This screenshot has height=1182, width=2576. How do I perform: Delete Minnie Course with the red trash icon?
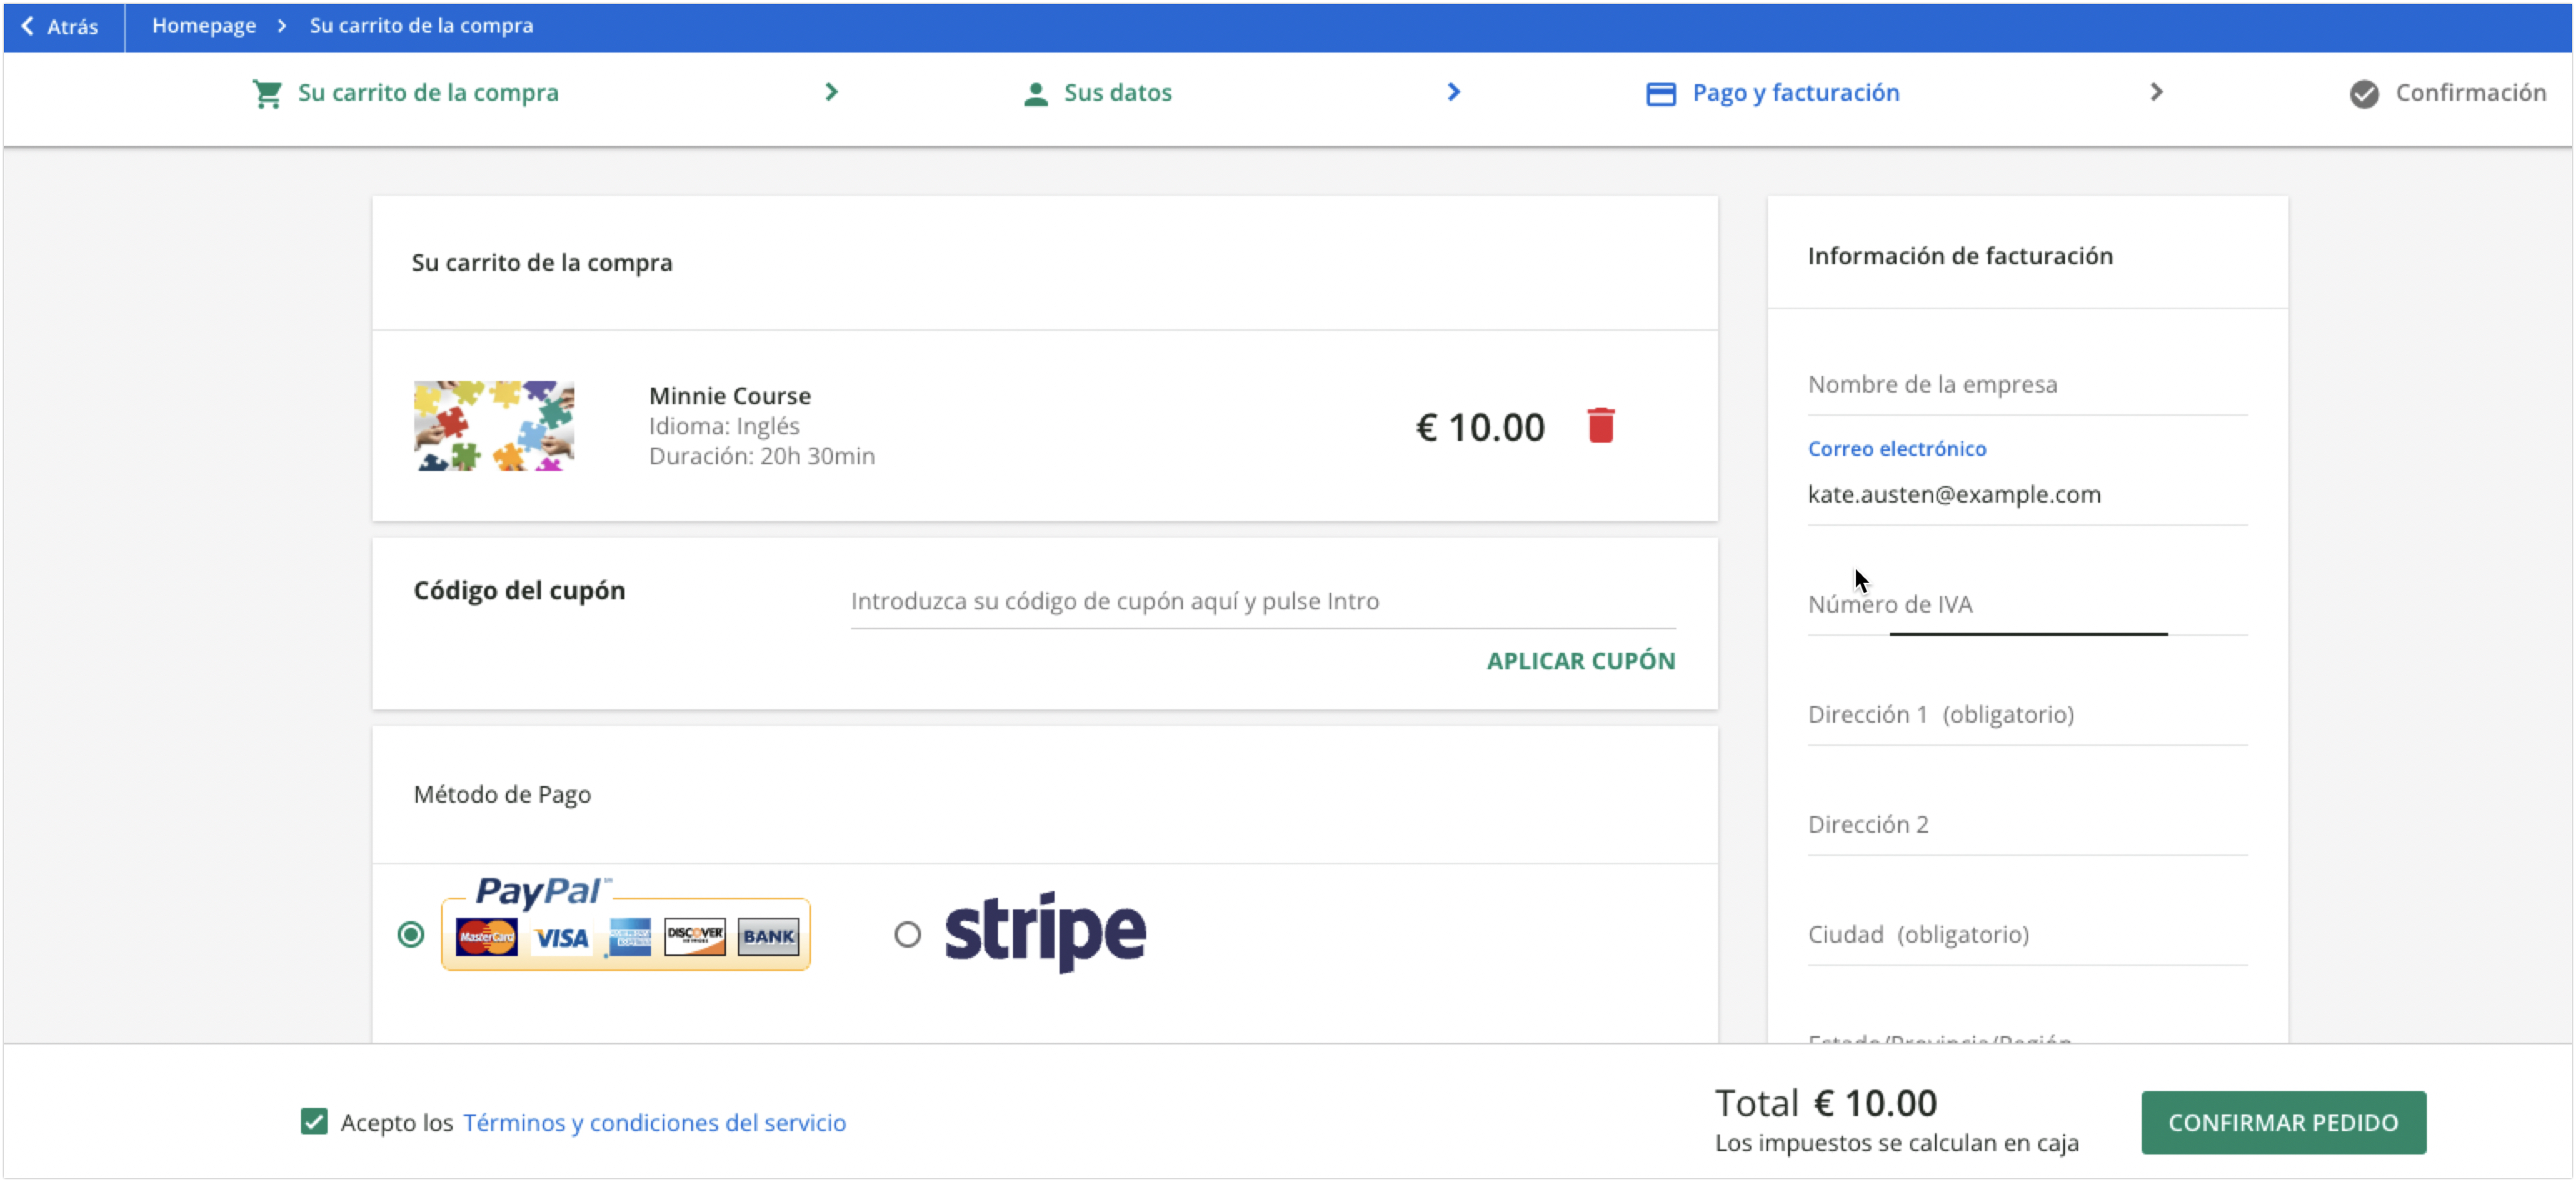(1600, 426)
